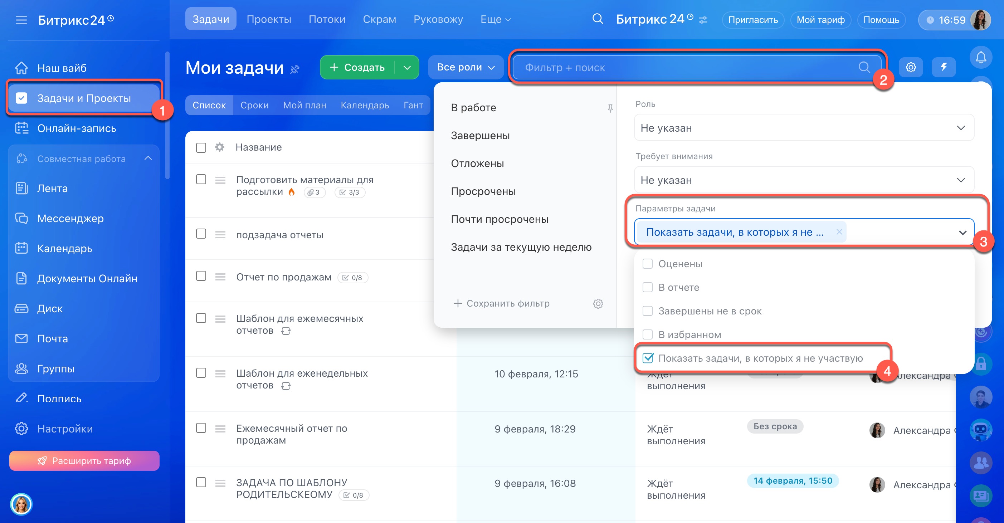Open the notifications bell icon
Image resolution: width=1004 pixels, height=523 pixels.
pyautogui.click(x=981, y=58)
